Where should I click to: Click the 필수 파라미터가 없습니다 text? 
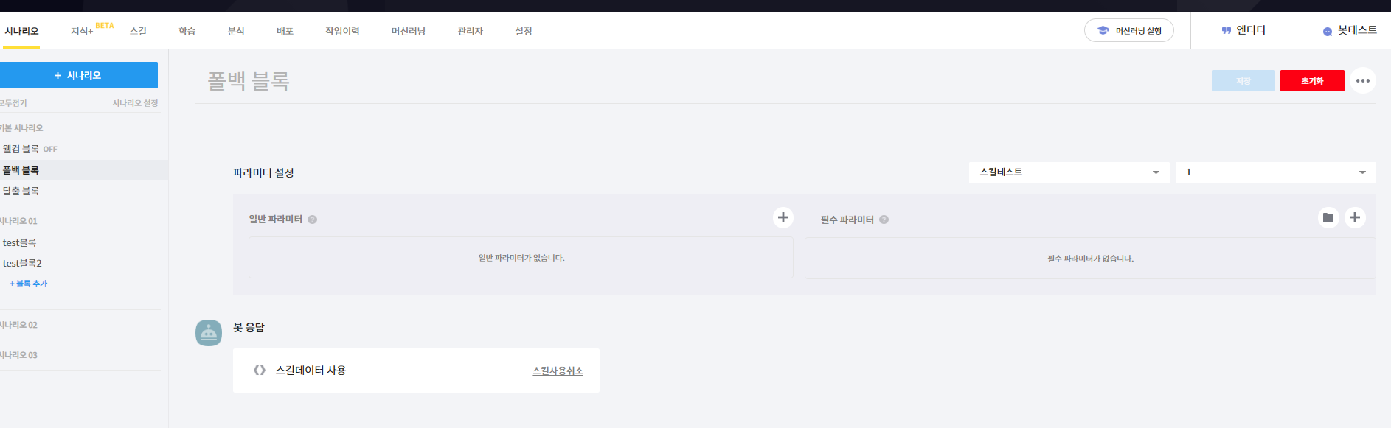1091,259
